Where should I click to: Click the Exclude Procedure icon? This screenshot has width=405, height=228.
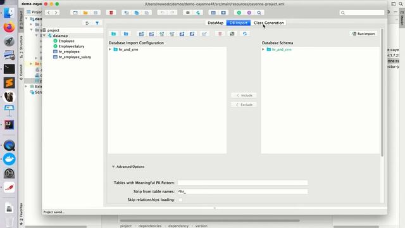192,34
